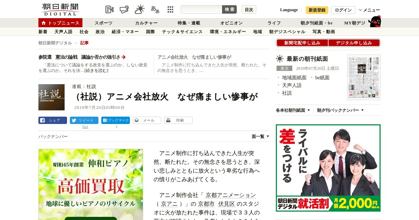Expand the 面一覧 dropdown

[260, 137]
